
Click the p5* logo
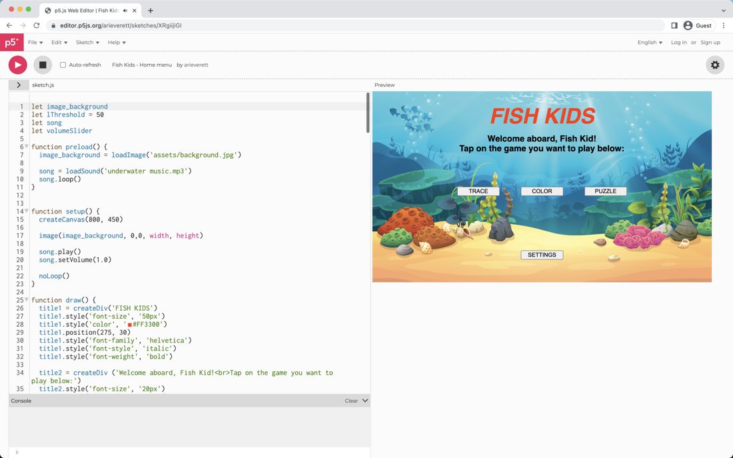pyautogui.click(x=12, y=42)
